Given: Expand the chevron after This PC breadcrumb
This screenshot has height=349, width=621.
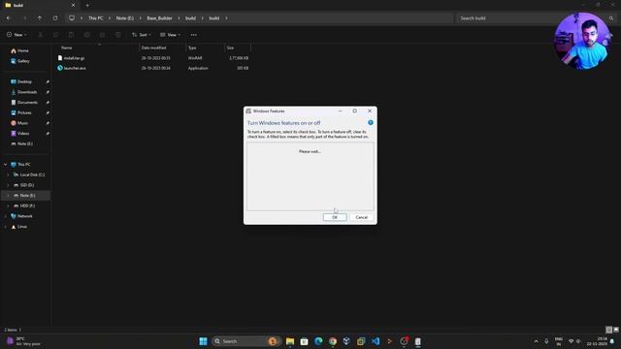Looking at the screenshot, I should (x=110, y=18).
